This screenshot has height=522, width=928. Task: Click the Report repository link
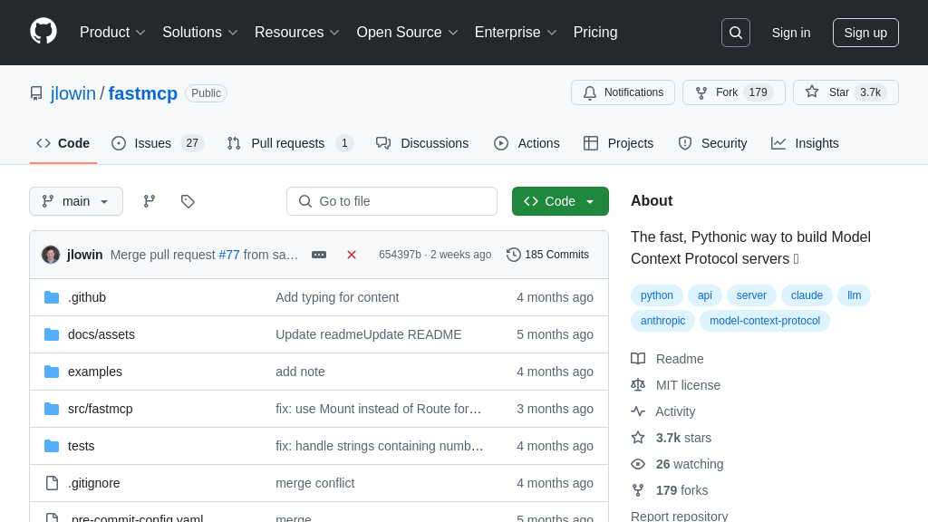[x=680, y=516]
